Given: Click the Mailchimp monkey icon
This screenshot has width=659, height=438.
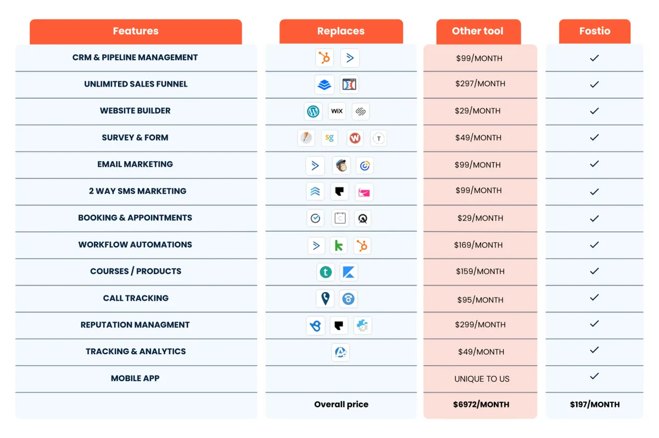Looking at the screenshot, I should point(341,165).
